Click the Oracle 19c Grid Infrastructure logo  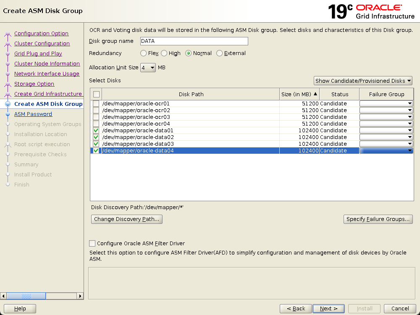point(371,11)
